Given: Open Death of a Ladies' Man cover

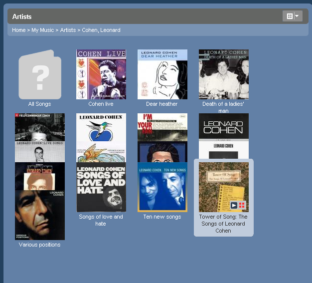Looking at the screenshot, I should point(223,74).
